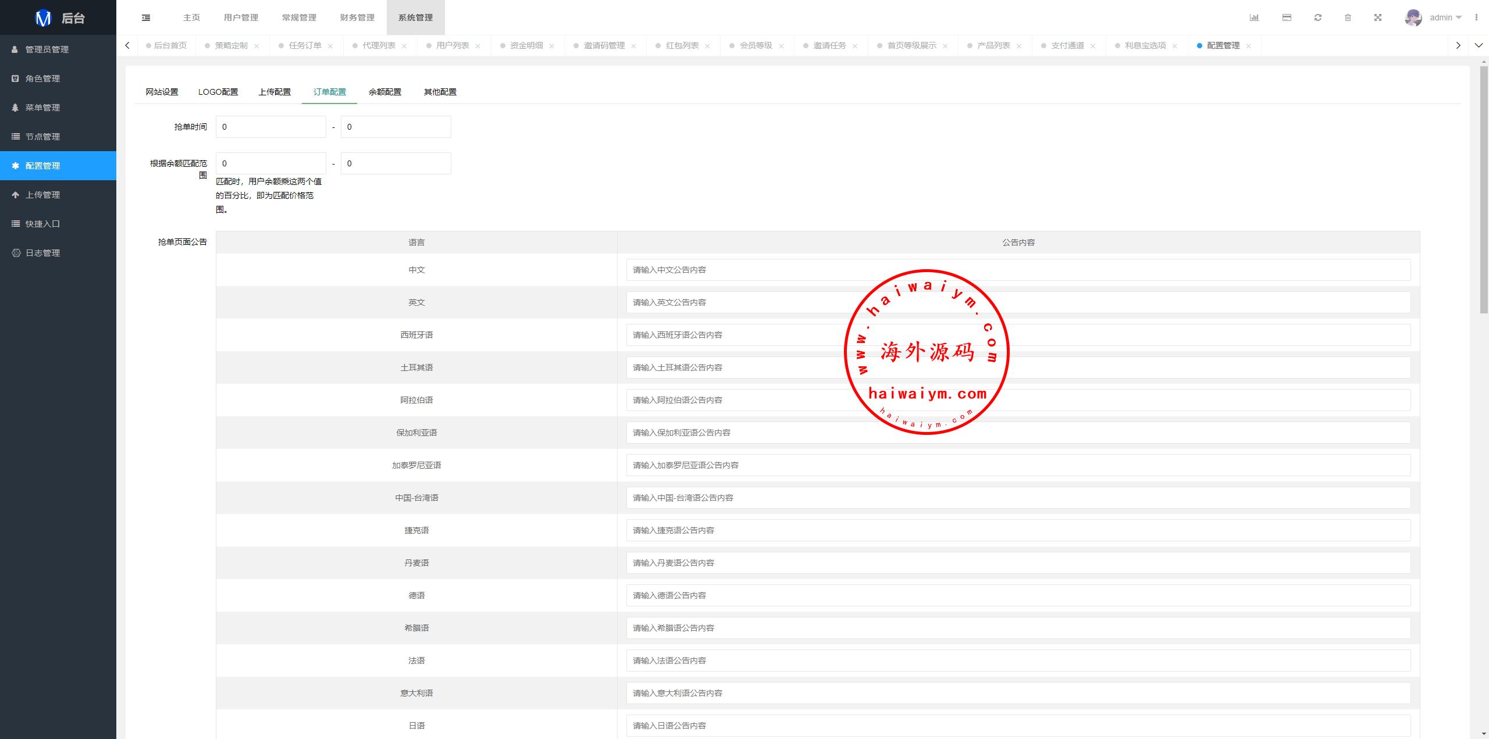Click the credit card icon in header
Screen dimensions: 1489x739
(x=1287, y=17)
